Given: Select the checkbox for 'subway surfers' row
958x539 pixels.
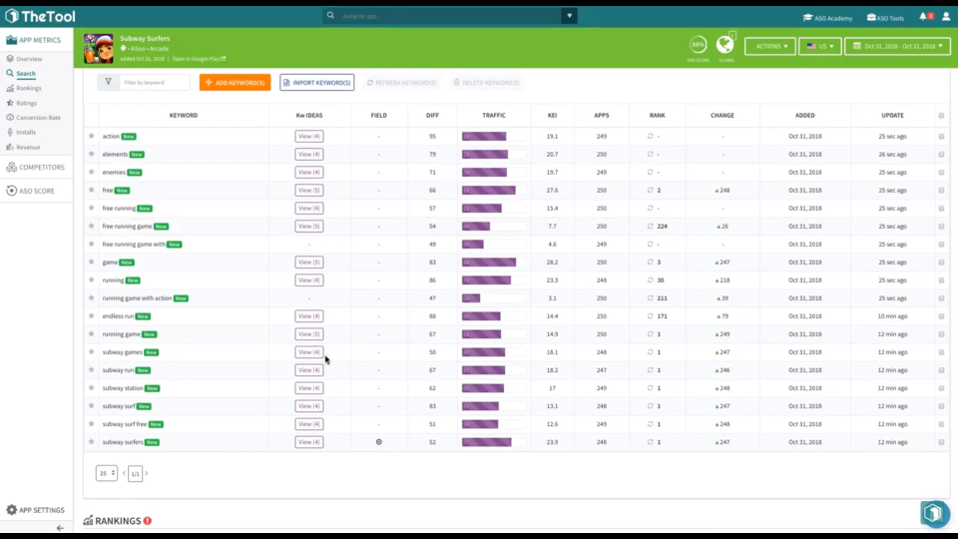Looking at the screenshot, I should coord(941,442).
